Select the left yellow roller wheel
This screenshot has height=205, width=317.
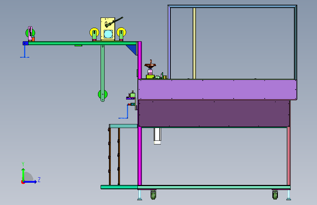click(x=94, y=32)
